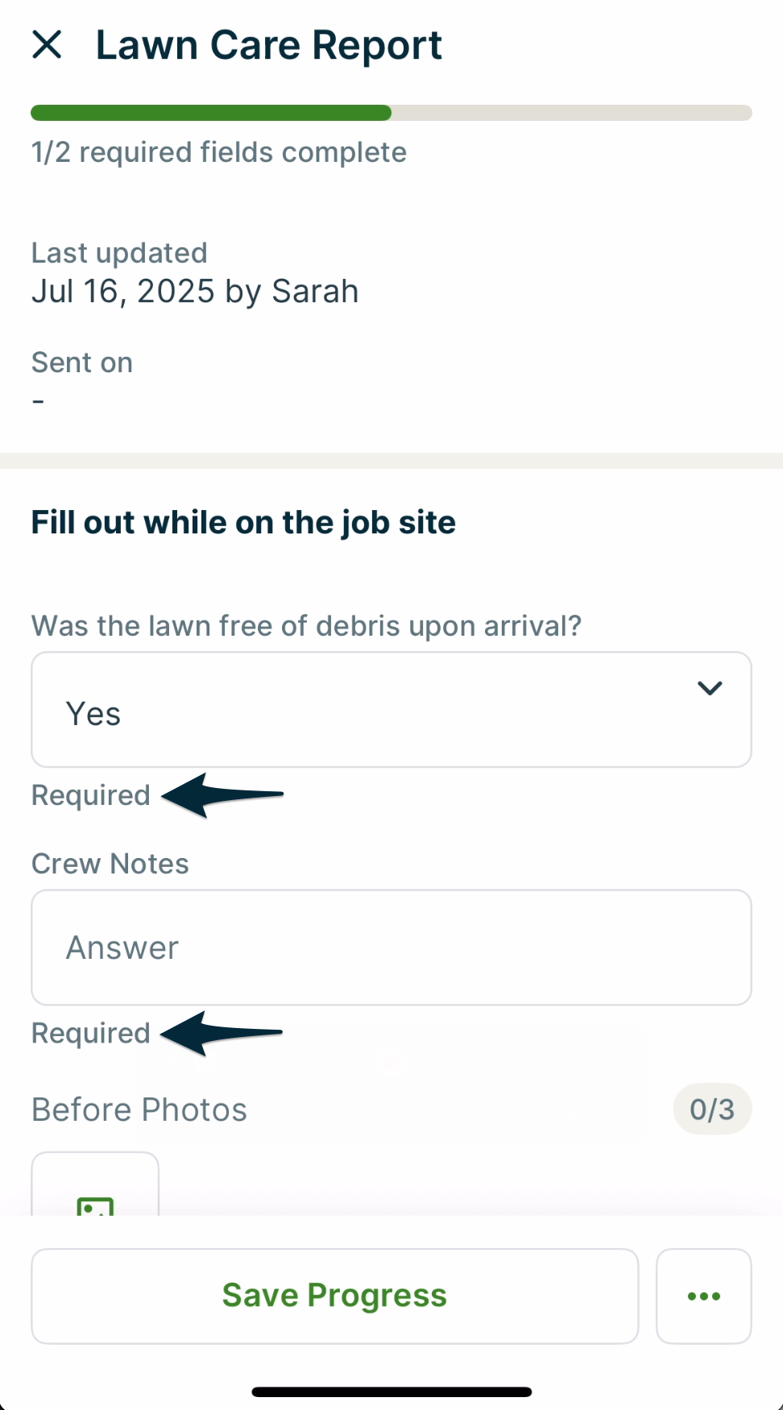Tap the lawn debris question label

306,626
